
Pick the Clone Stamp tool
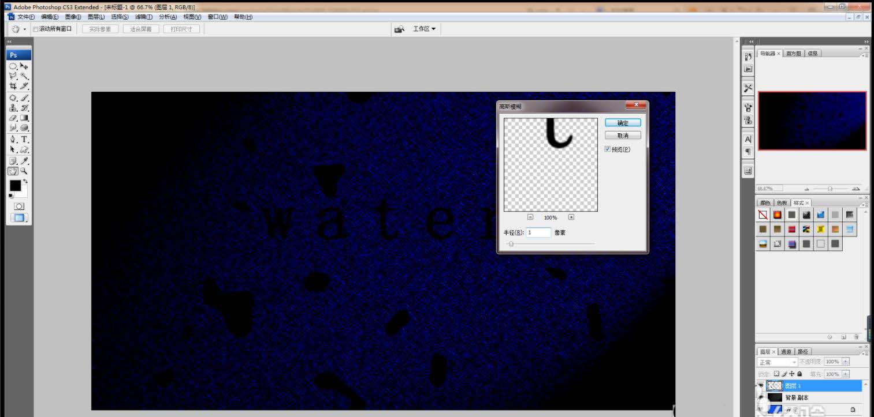click(x=13, y=108)
